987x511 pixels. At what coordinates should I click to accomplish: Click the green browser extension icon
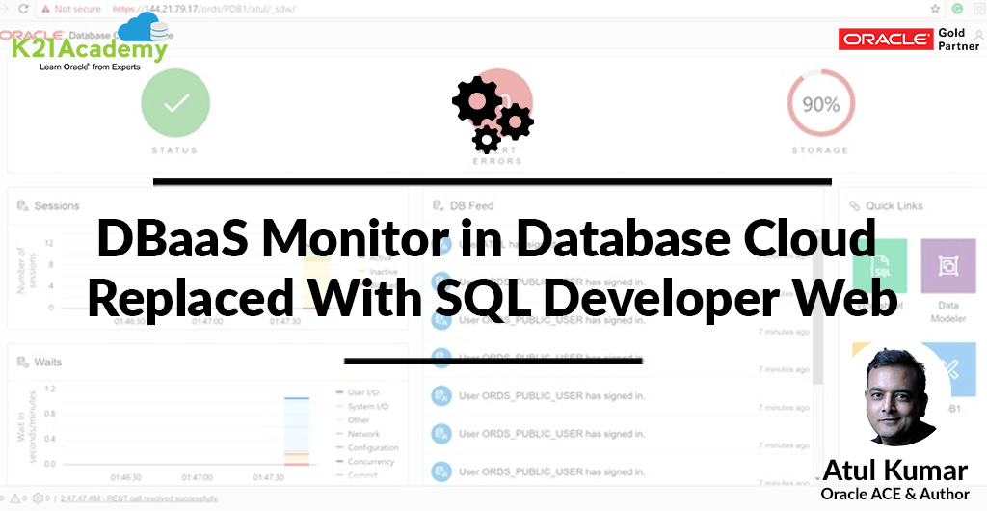pyautogui.click(x=956, y=8)
